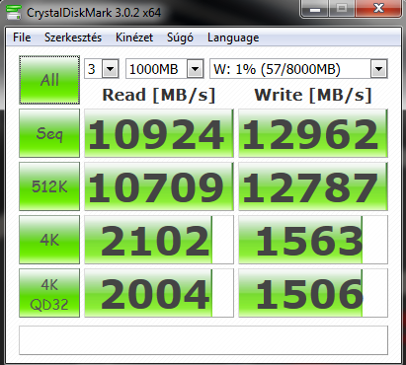Open the File menu

click(22, 37)
